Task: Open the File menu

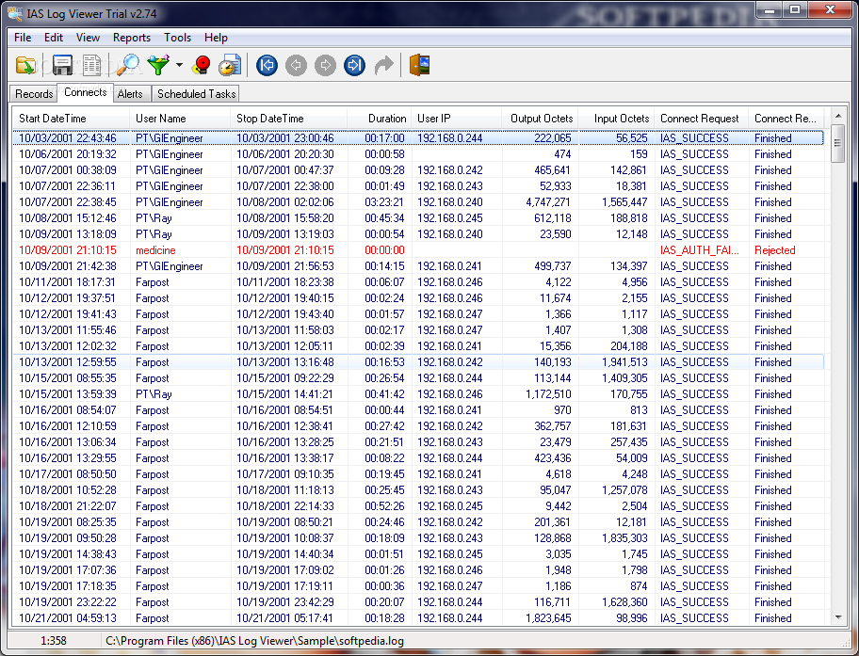Action: coord(23,38)
